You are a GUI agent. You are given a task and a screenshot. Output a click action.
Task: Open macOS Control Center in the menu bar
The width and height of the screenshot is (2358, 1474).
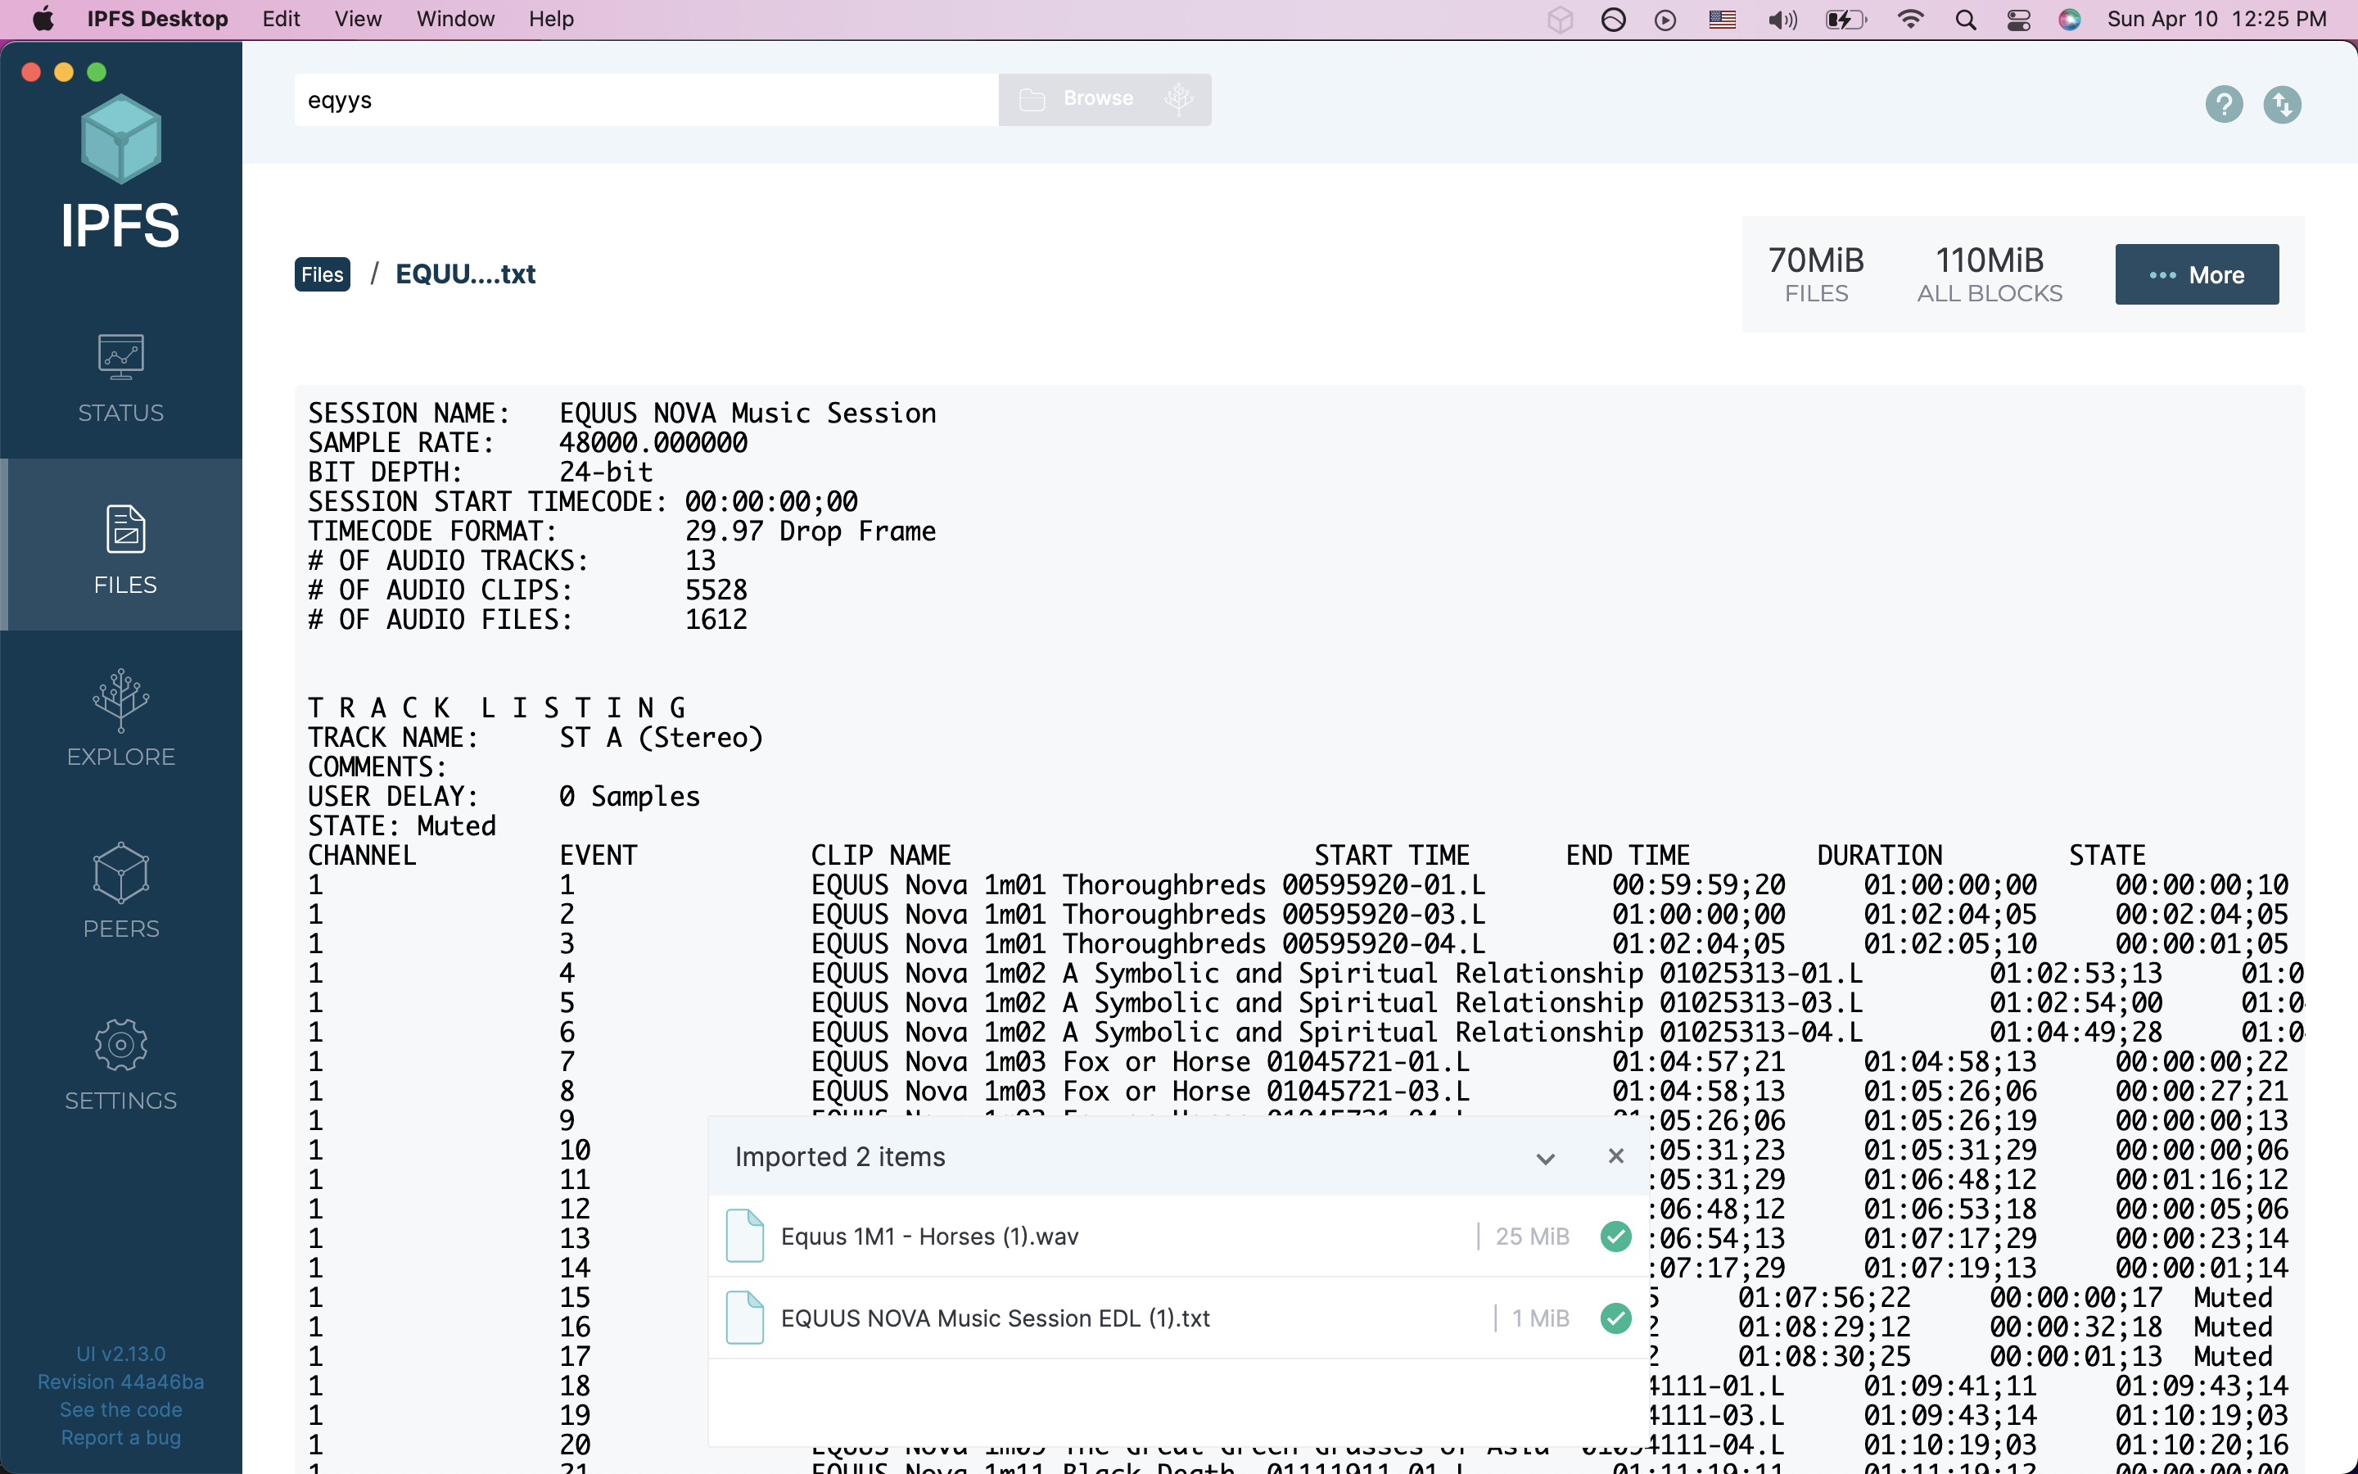point(2018,20)
